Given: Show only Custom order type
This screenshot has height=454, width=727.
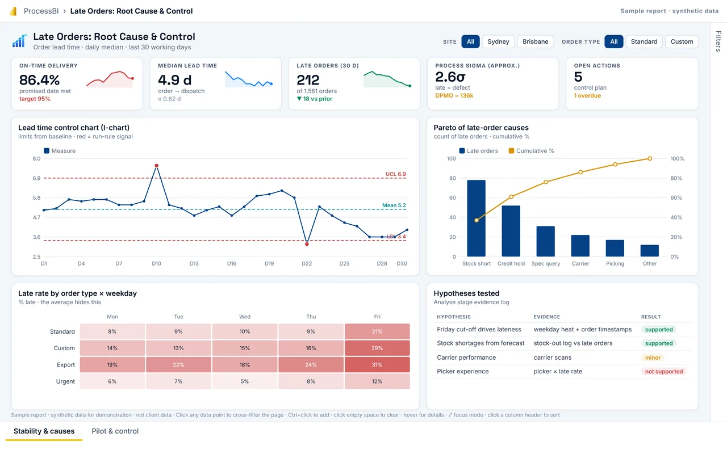Looking at the screenshot, I should (x=682, y=41).
